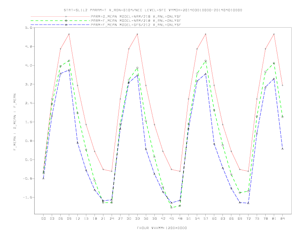This screenshot has height=238, width=308.
Task: Click the vertical y-axis title F_MEAN | O_MEAN | F_MEAN
Action: (x=15, y=122)
